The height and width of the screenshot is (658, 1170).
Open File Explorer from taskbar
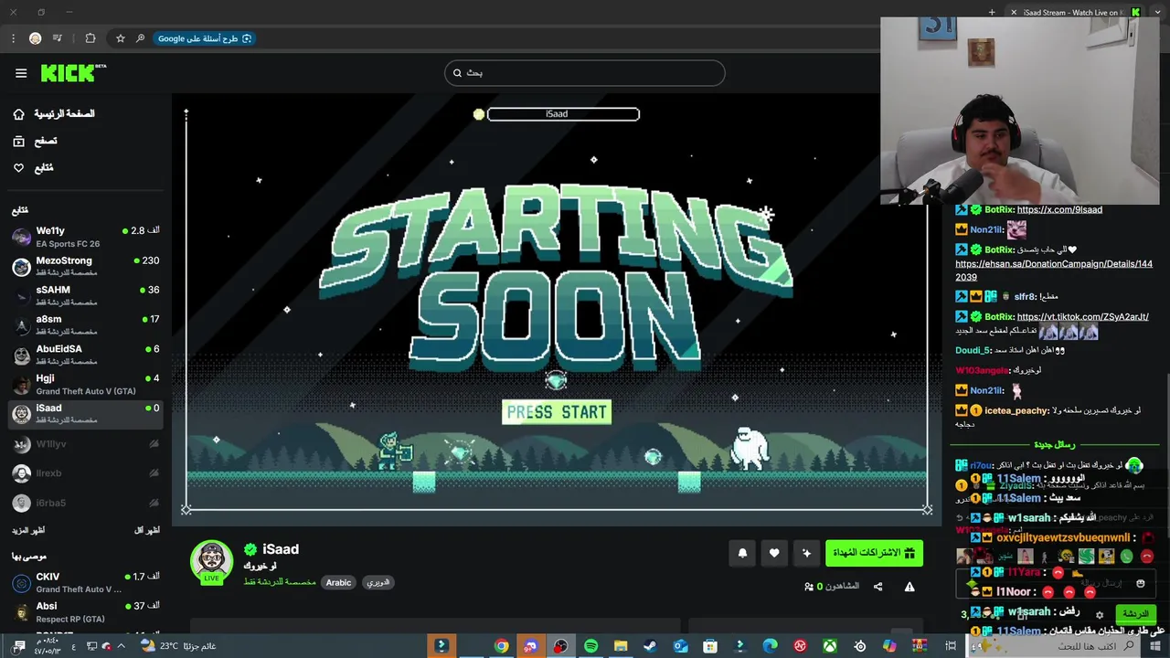coord(621,646)
